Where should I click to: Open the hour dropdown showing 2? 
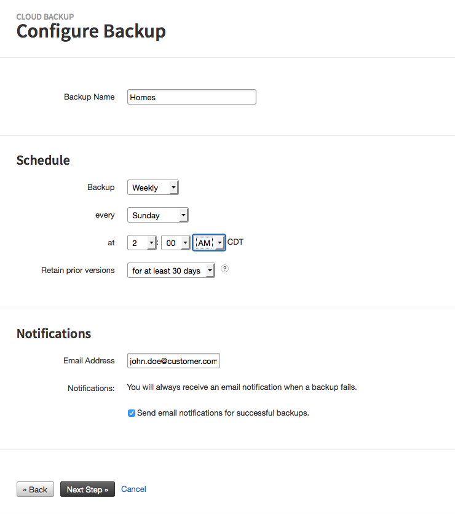point(141,243)
